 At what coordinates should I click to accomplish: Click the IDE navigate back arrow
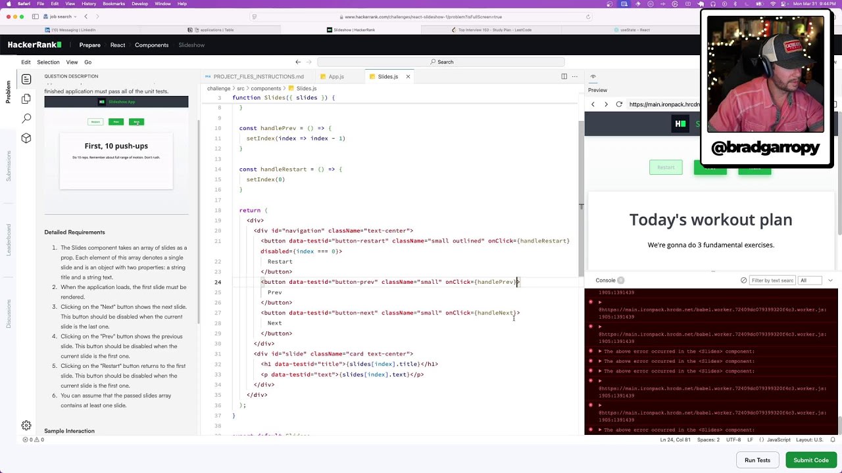298,62
